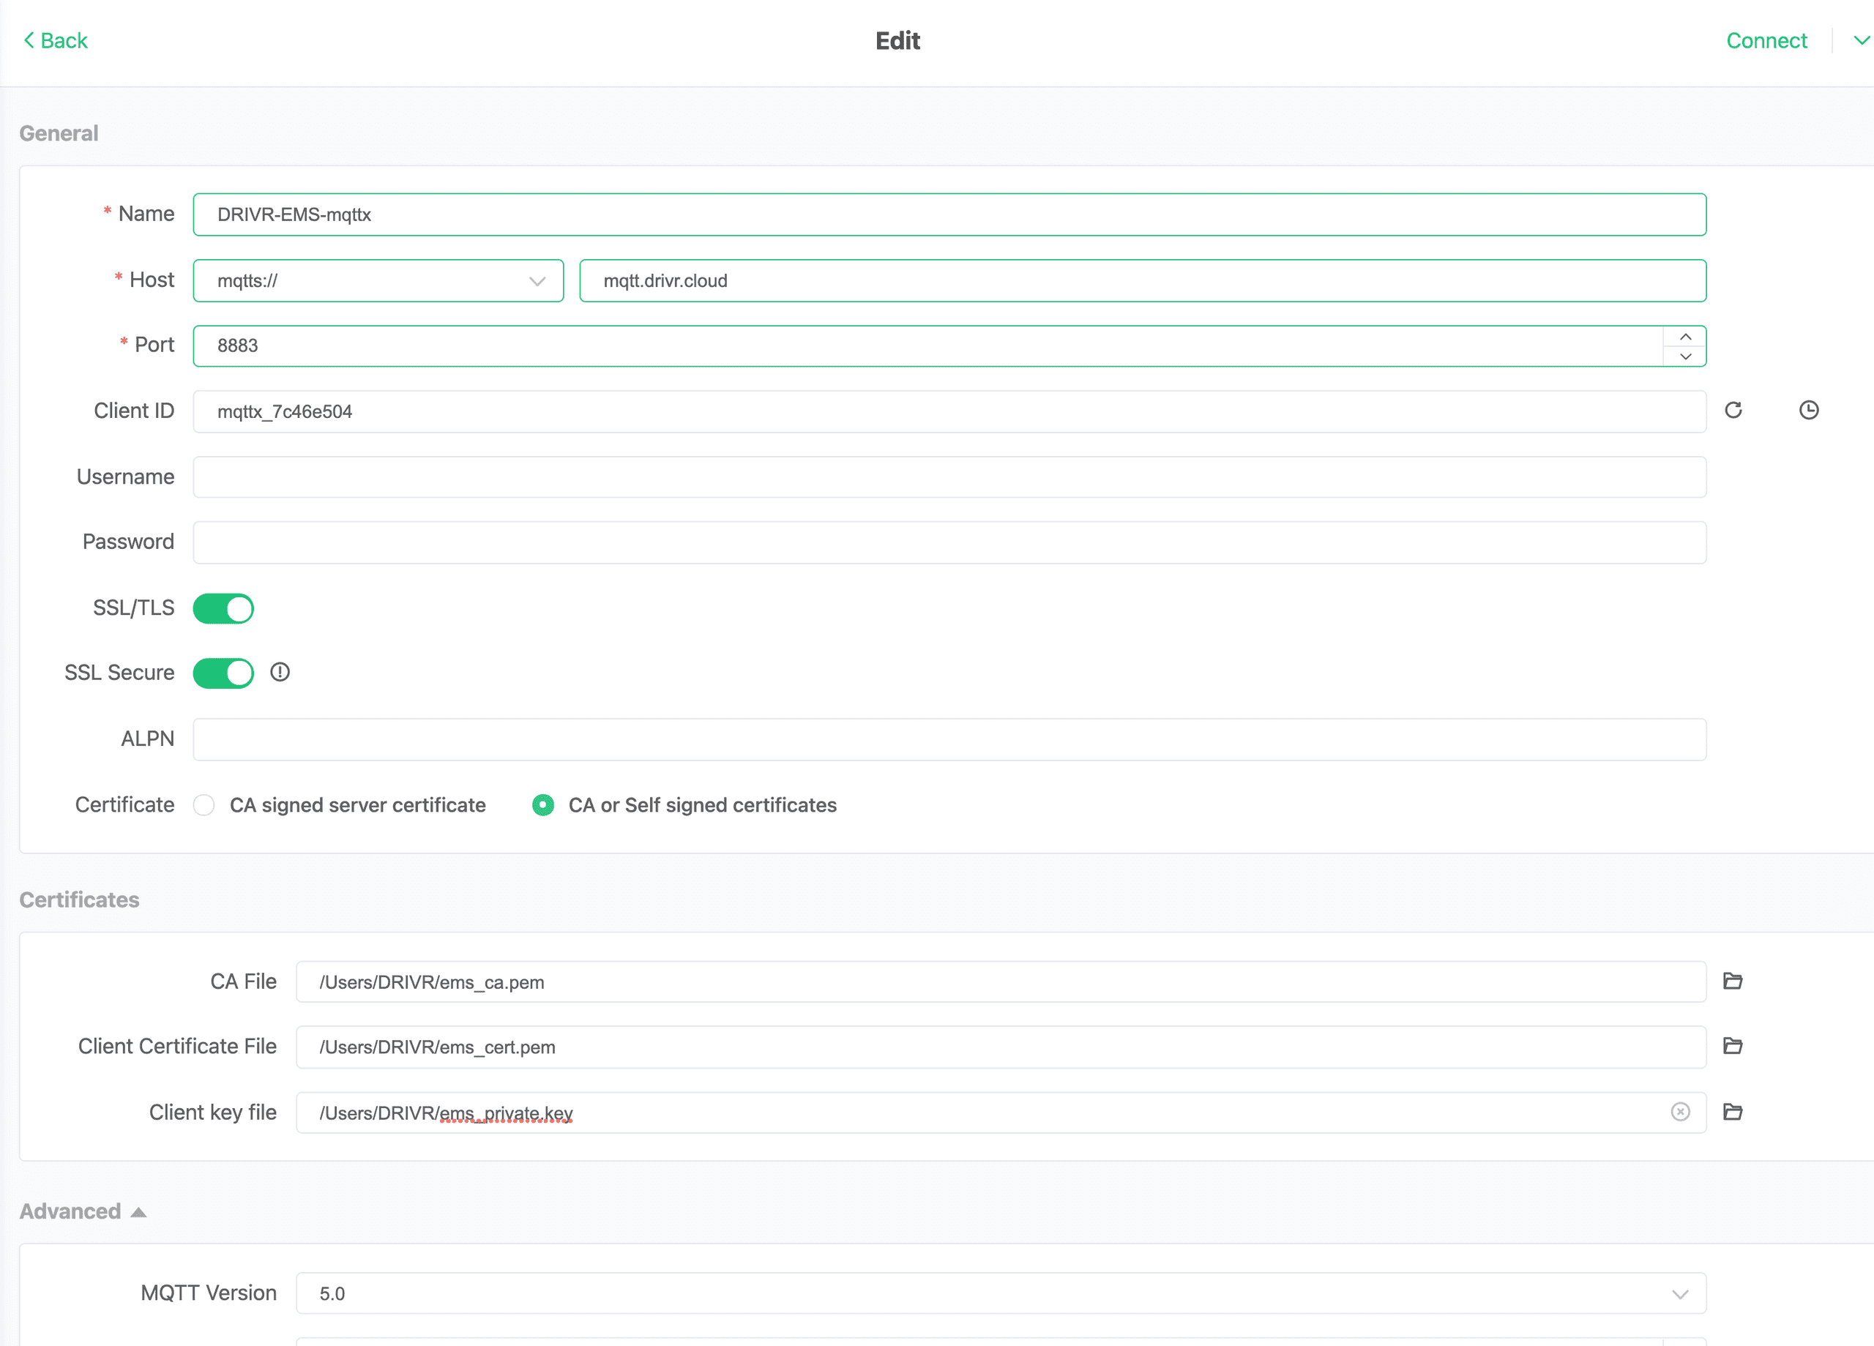Disable the SSL/TLS toggle
This screenshot has width=1874, height=1346.
tap(223, 608)
